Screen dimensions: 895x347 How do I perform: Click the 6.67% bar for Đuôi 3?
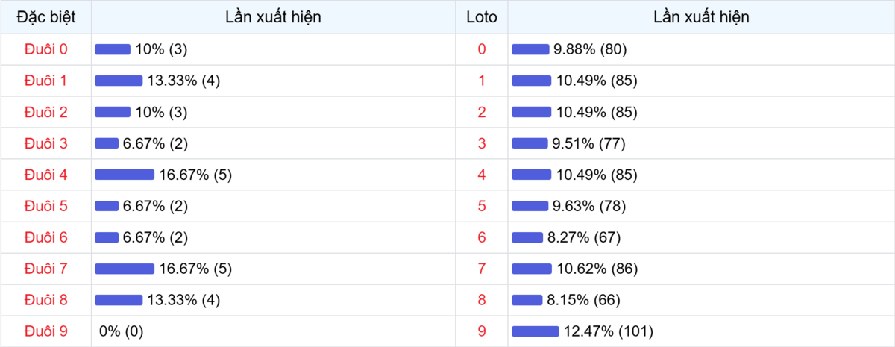pyautogui.click(x=107, y=143)
